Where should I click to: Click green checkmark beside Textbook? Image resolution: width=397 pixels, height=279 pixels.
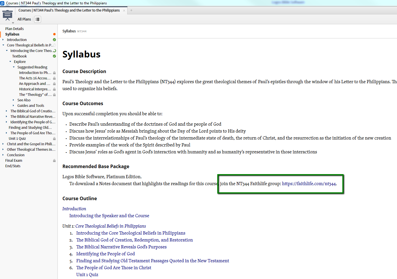point(54,56)
